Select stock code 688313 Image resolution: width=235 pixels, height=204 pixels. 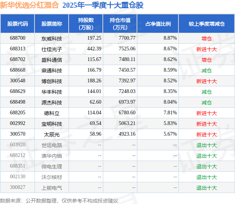coord(18,49)
